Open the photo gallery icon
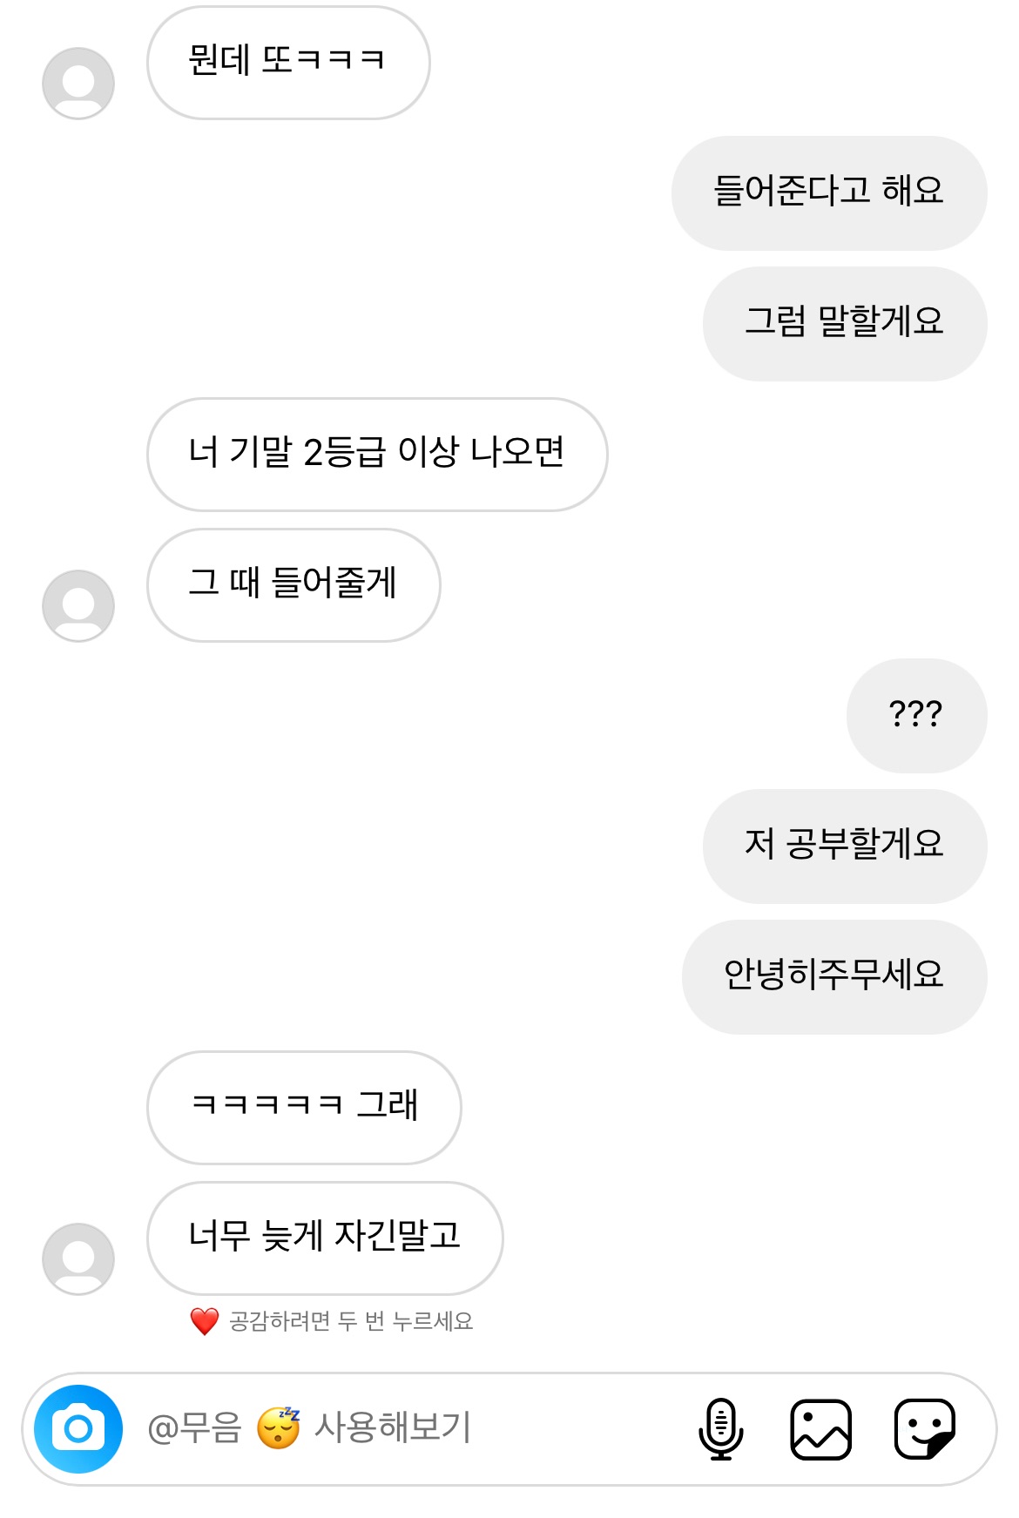The width and height of the screenshot is (1019, 1518). pos(820,1428)
